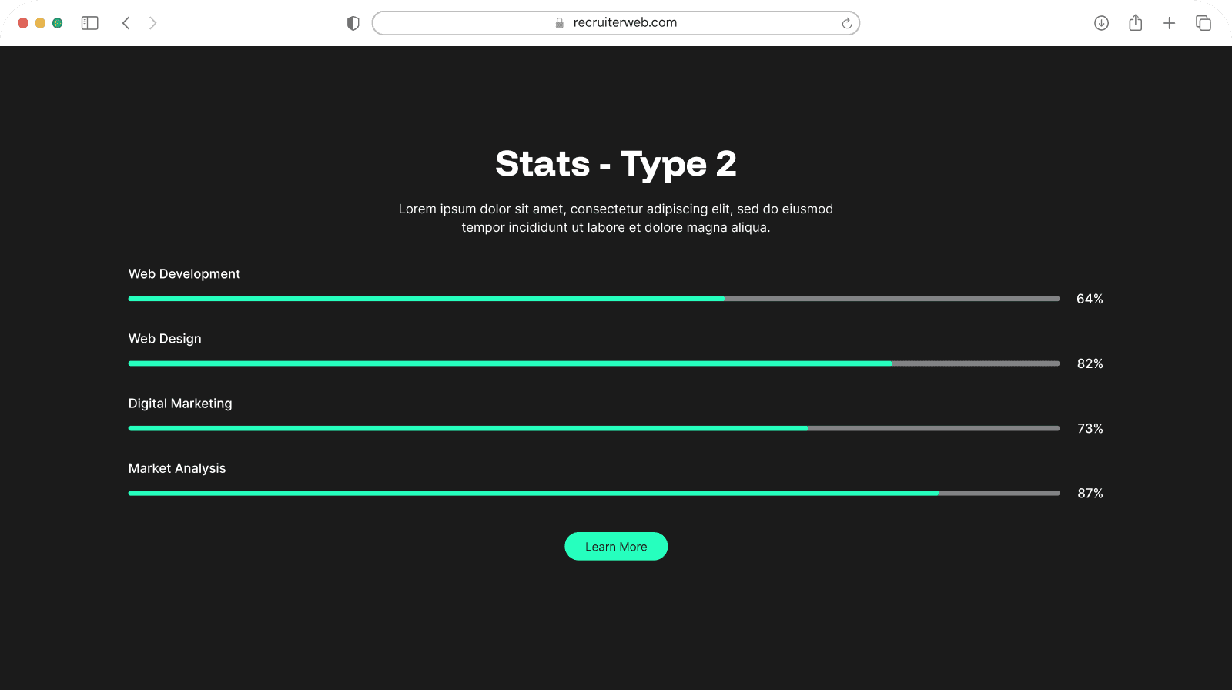Toggle the Safari sidebar panel icon
Viewport: 1232px width, 690px height.
(90, 23)
